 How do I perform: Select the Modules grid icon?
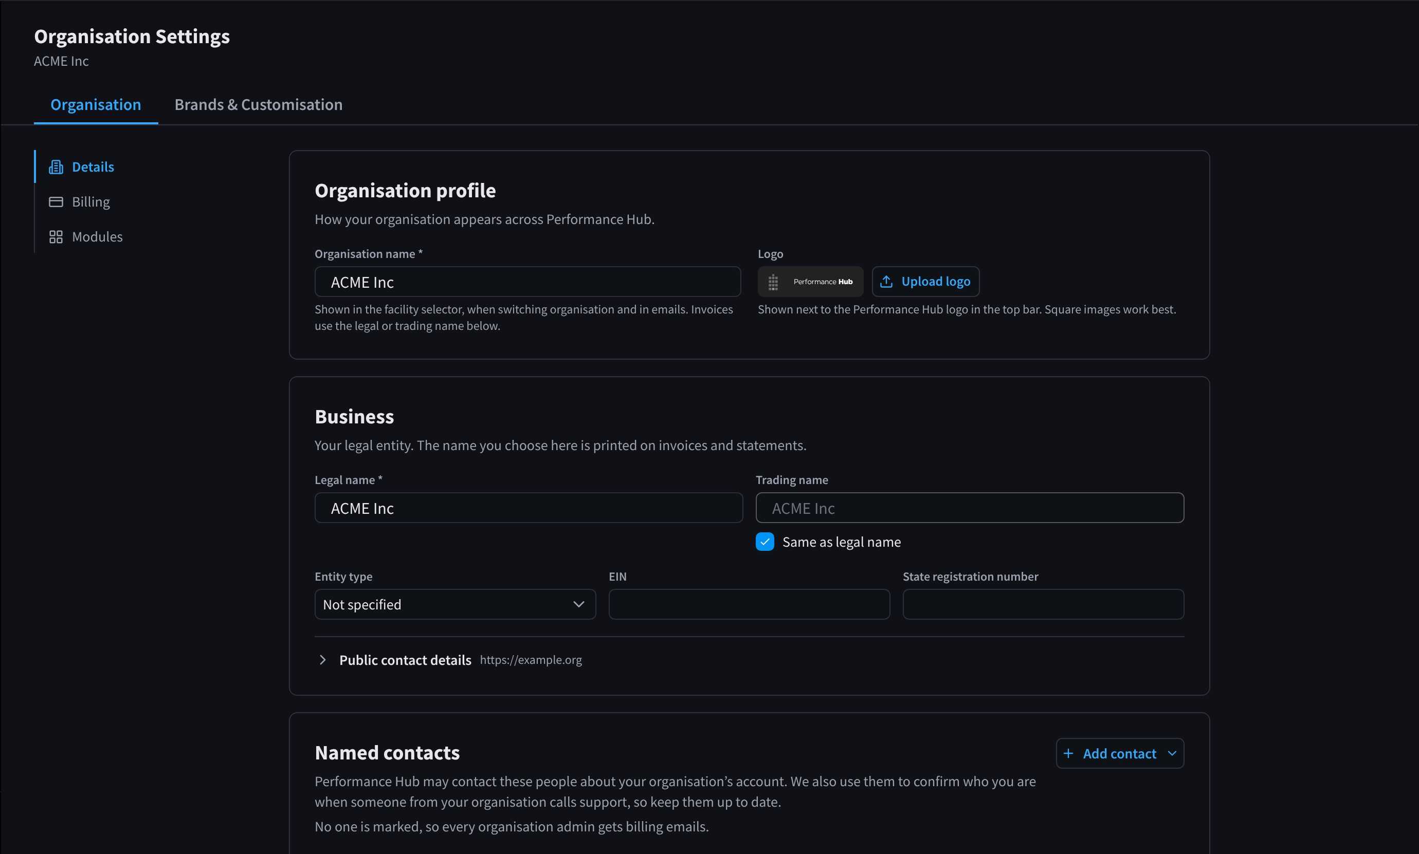56,236
